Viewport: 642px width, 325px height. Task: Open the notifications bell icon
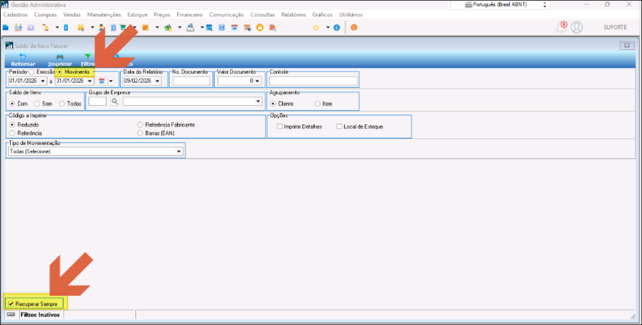click(561, 27)
